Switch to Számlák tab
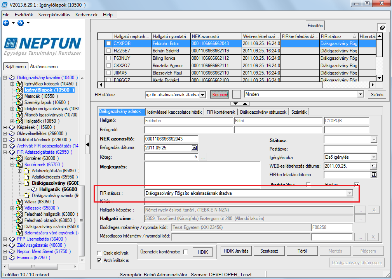 pyautogui.click(x=299, y=112)
